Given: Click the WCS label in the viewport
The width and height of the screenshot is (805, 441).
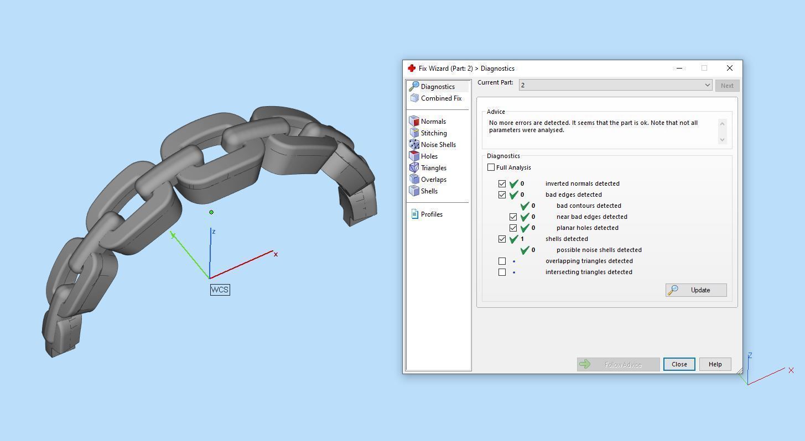Looking at the screenshot, I should pyautogui.click(x=220, y=290).
